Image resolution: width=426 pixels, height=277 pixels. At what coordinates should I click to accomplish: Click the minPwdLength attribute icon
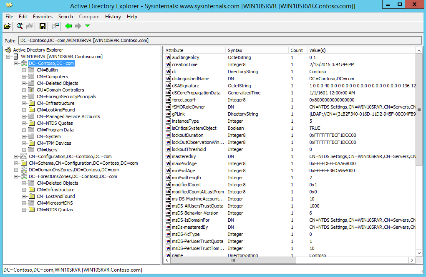click(168, 178)
